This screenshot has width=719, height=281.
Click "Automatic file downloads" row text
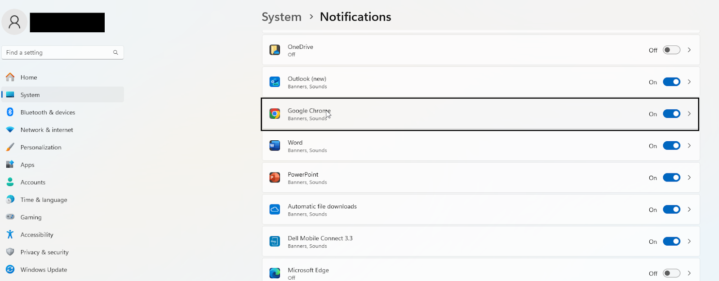(322, 206)
